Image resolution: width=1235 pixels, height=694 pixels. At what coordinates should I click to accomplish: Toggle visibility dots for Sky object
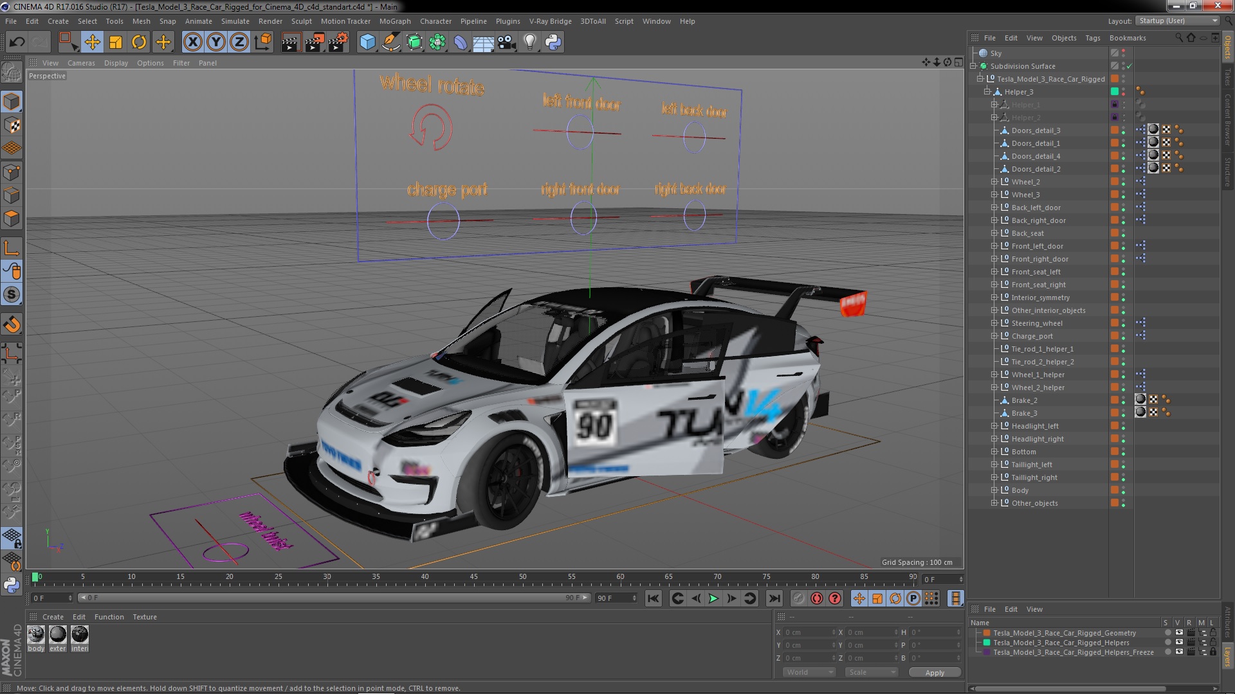pos(1124,53)
